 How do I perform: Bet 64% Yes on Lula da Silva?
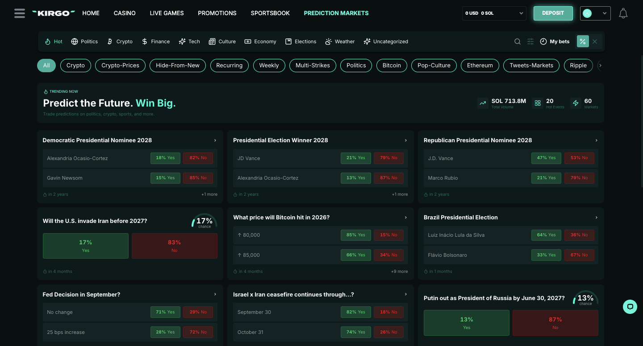546,235
